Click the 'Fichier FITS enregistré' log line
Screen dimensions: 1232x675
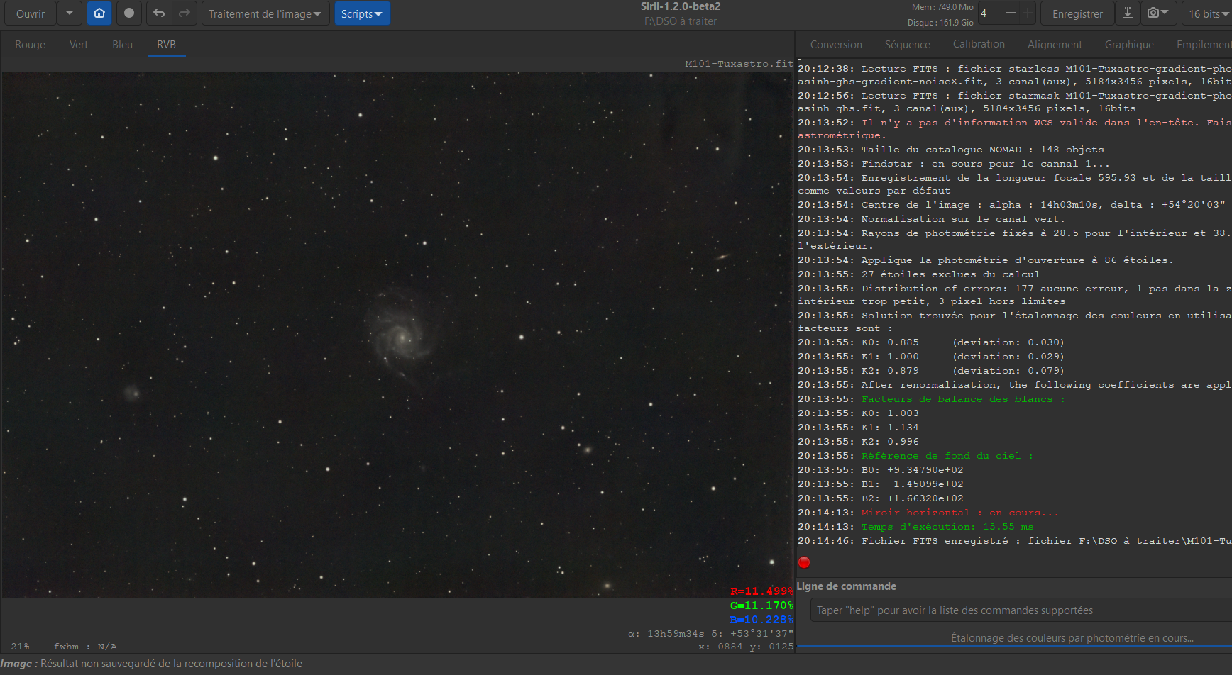point(1014,541)
